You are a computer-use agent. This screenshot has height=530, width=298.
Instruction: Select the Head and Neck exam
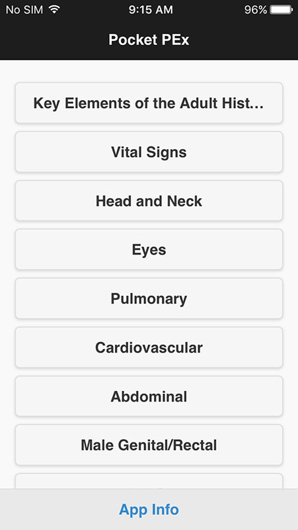(149, 201)
